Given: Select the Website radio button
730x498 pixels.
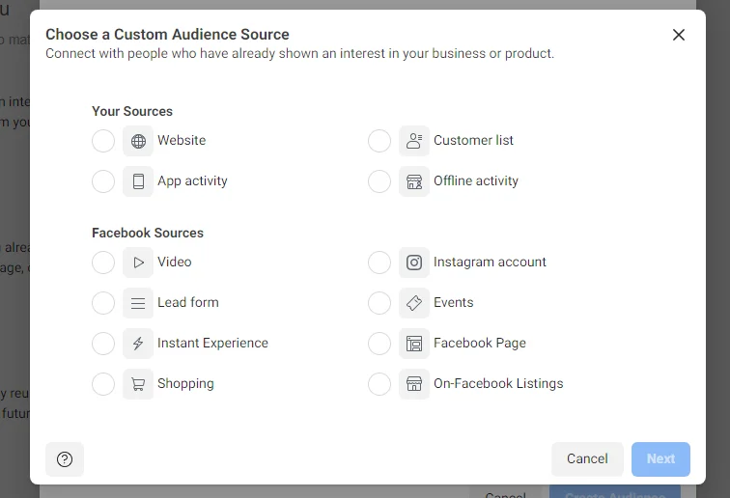Looking at the screenshot, I should [103, 141].
